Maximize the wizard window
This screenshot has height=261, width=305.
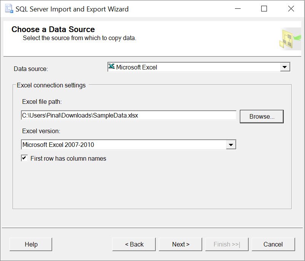tap(264, 9)
